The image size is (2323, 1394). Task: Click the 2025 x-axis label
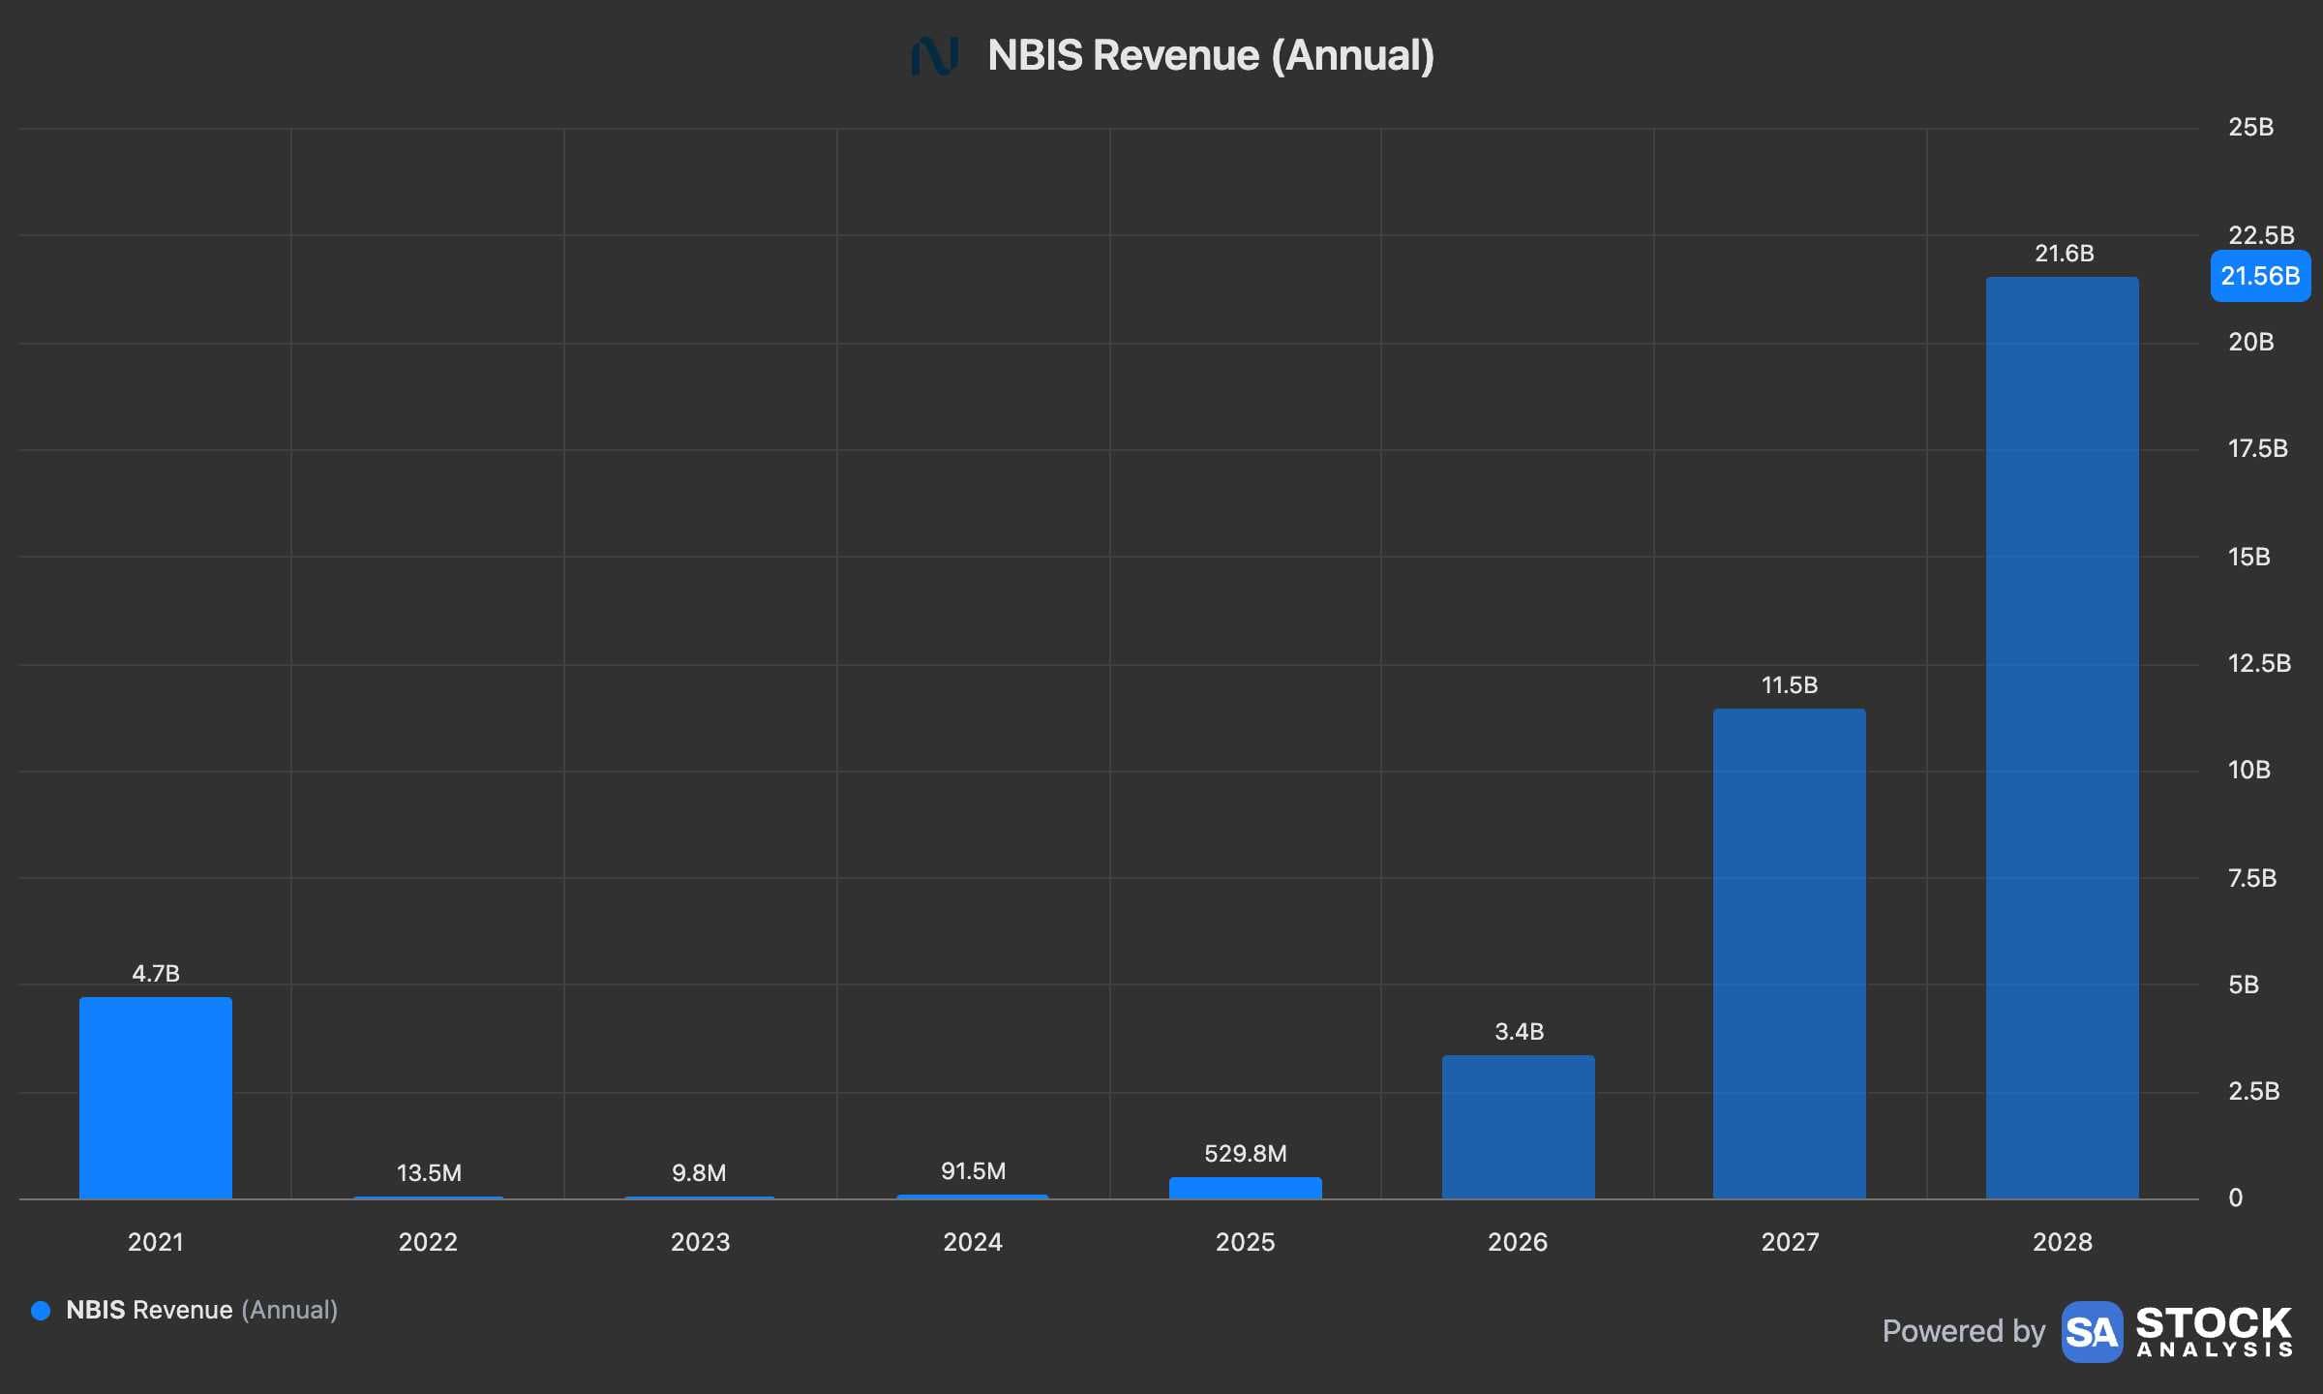[1246, 1242]
